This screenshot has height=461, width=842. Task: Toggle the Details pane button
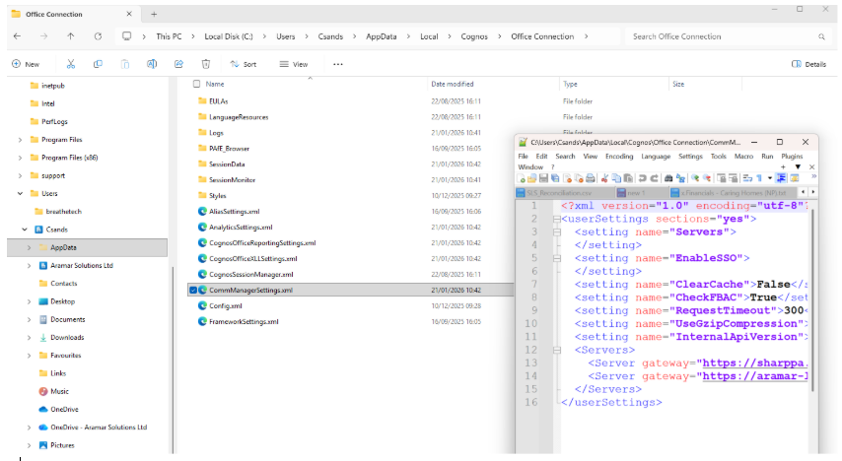(x=808, y=64)
